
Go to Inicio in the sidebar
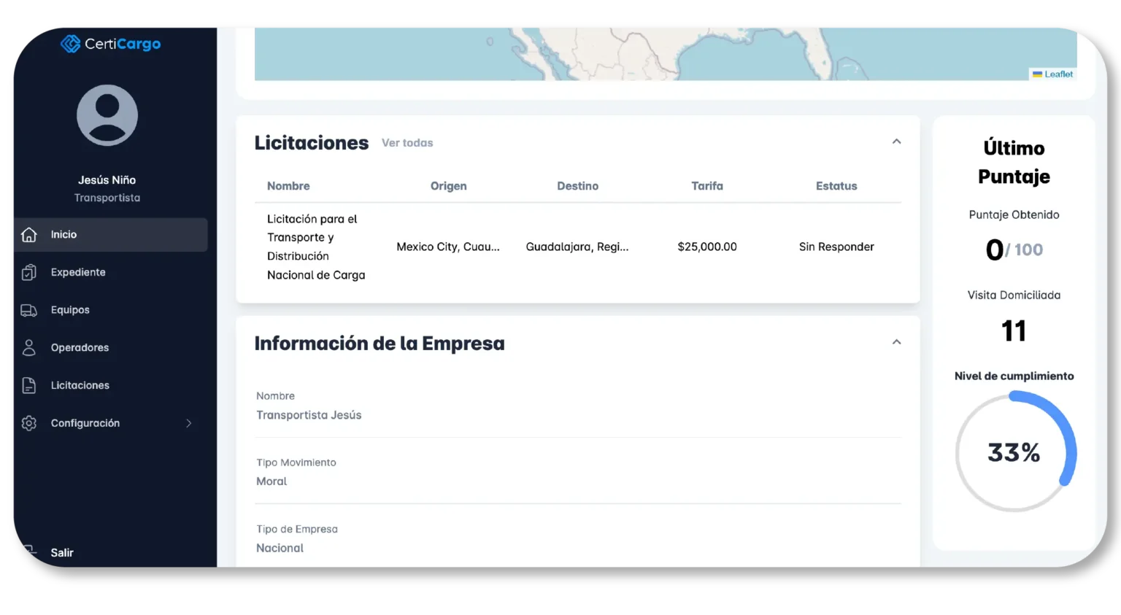click(111, 235)
